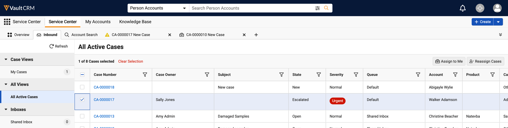Open advanced search filter sliders icon
This screenshot has height=128, width=508.
[317, 8]
